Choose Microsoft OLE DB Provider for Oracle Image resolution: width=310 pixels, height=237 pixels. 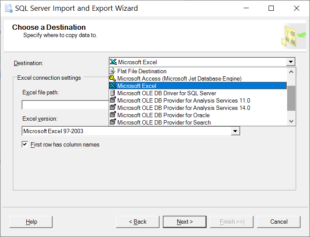[198, 115]
